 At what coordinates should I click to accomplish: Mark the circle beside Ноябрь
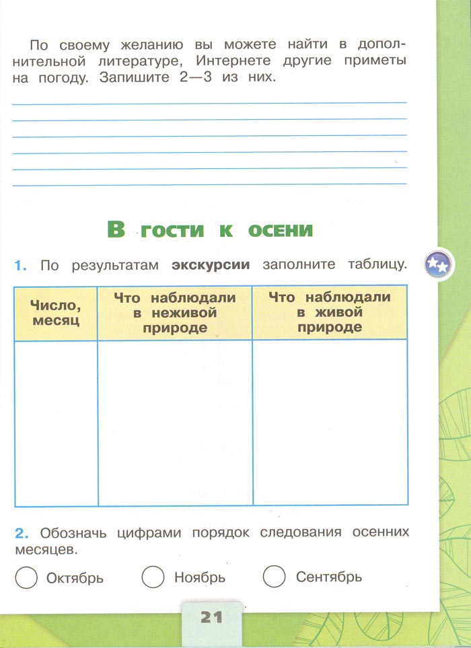[153, 577]
